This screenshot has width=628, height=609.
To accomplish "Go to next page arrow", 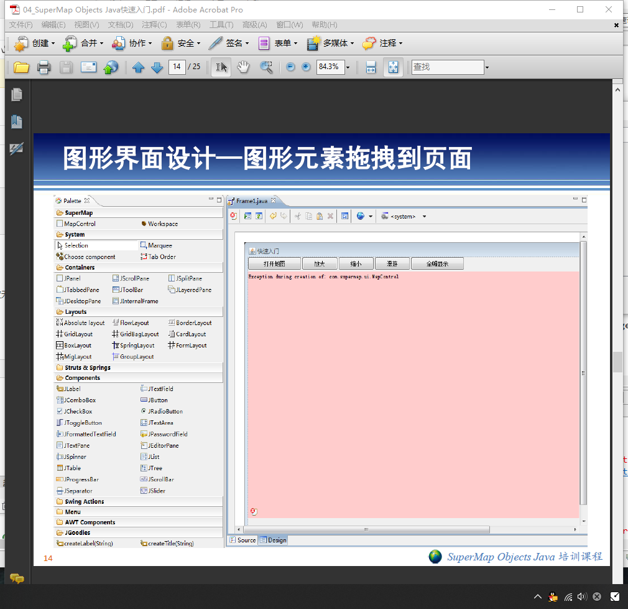I will pos(157,67).
